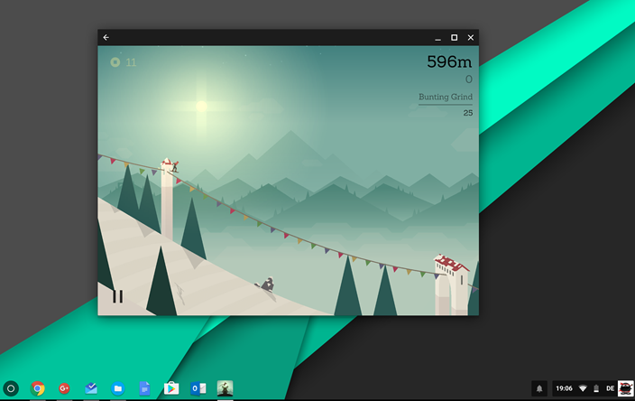635x401 pixels.
Task: Open Google+ app in the shelf
Action: [64, 388]
